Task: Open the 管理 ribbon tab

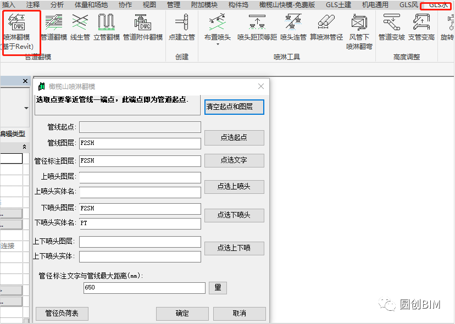Action: click(x=174, y=4)
